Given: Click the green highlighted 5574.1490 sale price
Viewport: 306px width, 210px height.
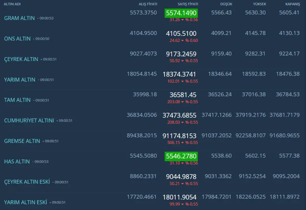Looking at the screenshot, I should (181, 13).
